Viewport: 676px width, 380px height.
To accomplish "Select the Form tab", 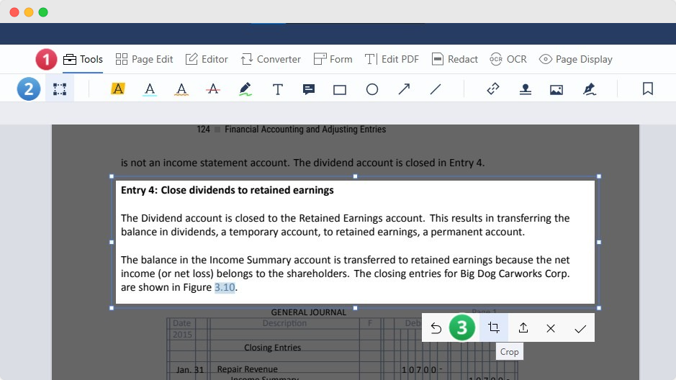I will [x=333, y=59].
